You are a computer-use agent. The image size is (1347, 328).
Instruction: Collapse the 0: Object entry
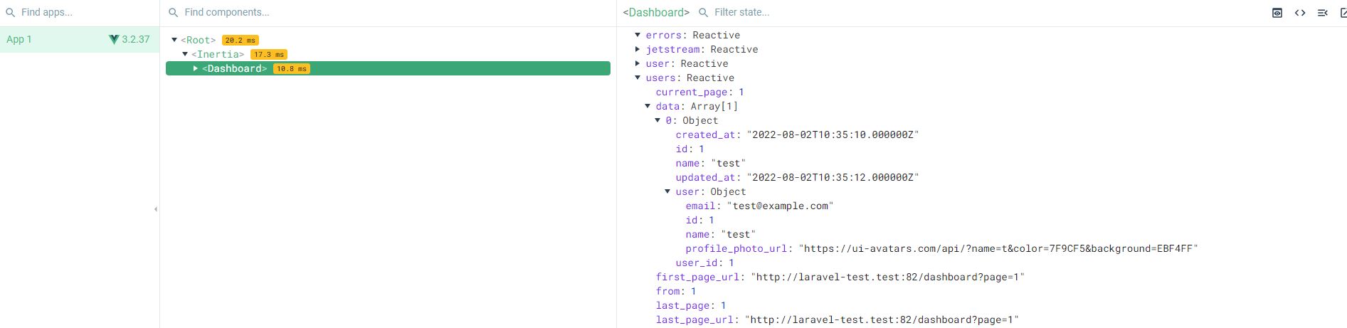coord(657,120)
